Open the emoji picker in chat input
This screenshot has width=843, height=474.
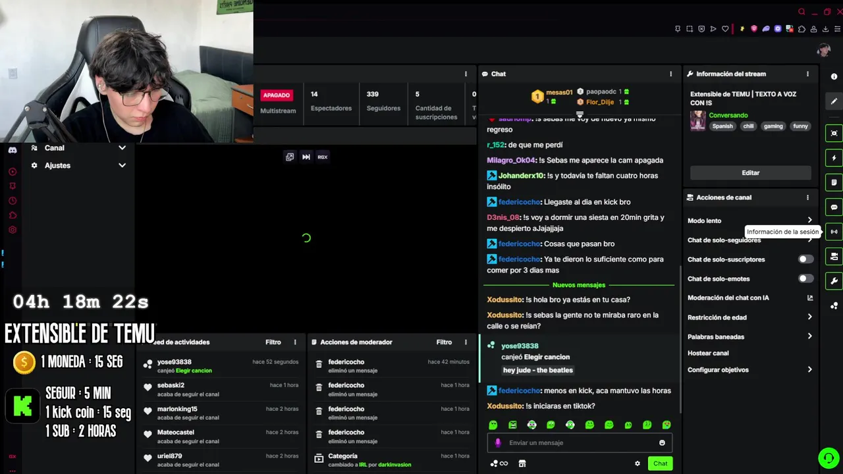click(662, 443)
